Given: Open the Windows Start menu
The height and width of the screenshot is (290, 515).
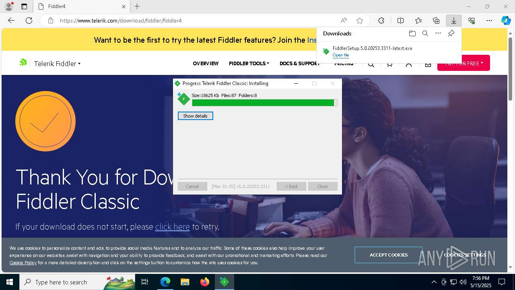Looking at the screenshot, I should [9, 282].
